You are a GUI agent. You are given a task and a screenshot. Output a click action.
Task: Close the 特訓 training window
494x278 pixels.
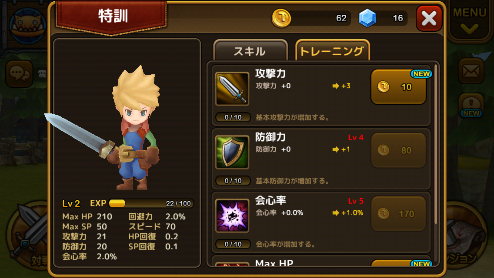tap(429, 18)
